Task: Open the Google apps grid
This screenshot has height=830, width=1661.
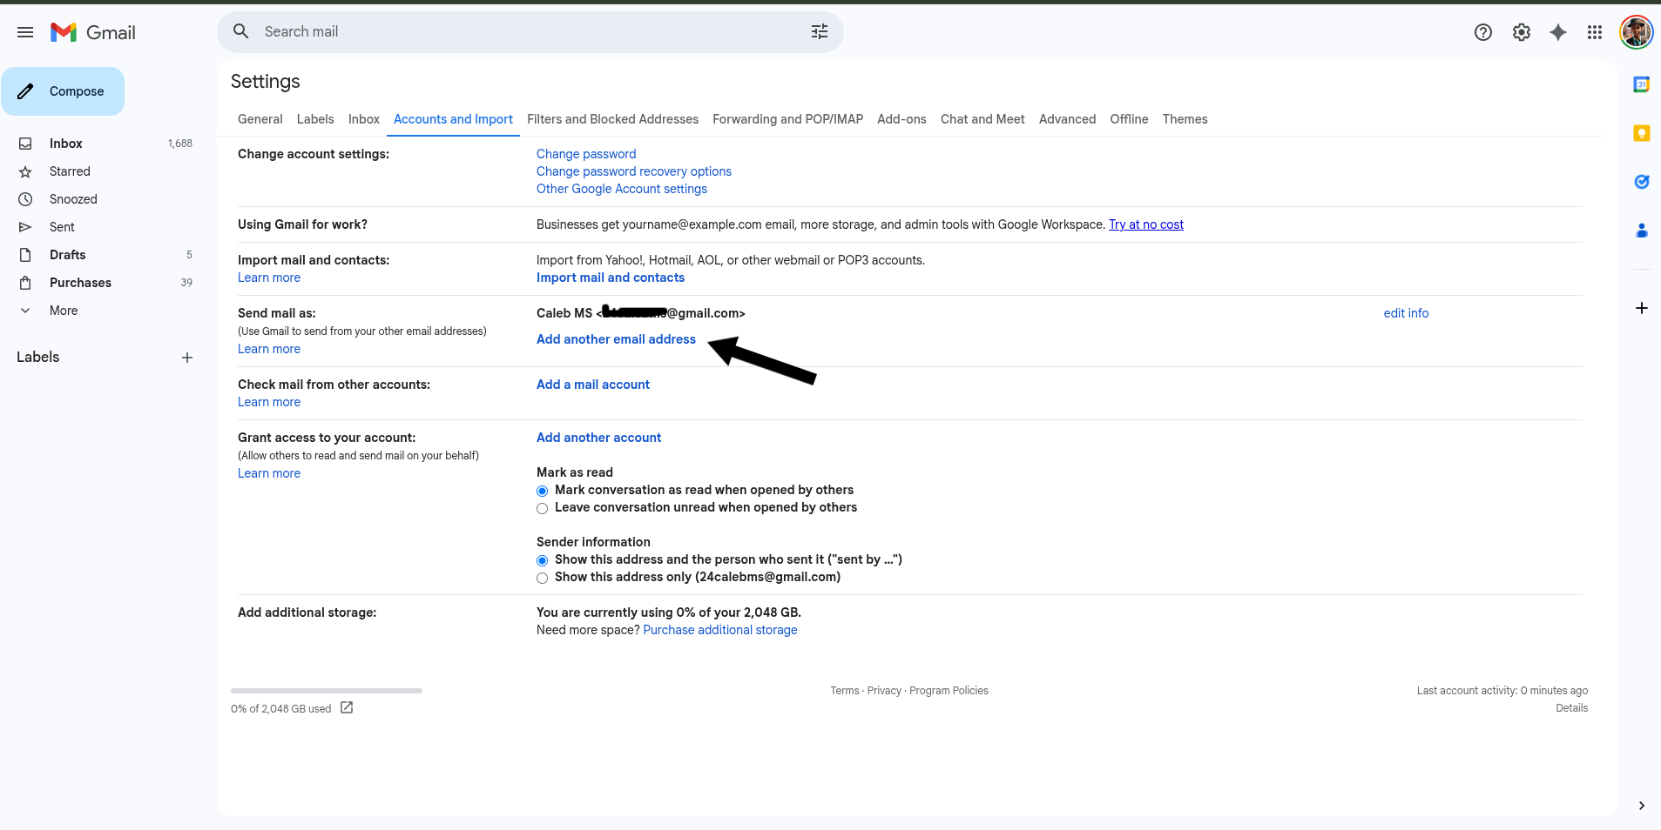Action: tap(1595, 32)
